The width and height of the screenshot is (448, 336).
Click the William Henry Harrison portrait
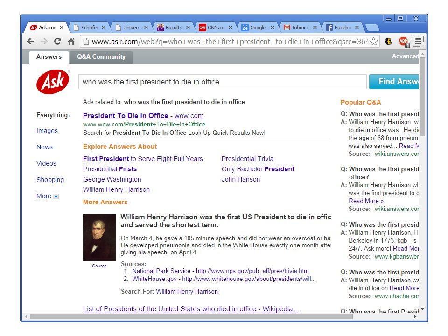coord(99,238)
